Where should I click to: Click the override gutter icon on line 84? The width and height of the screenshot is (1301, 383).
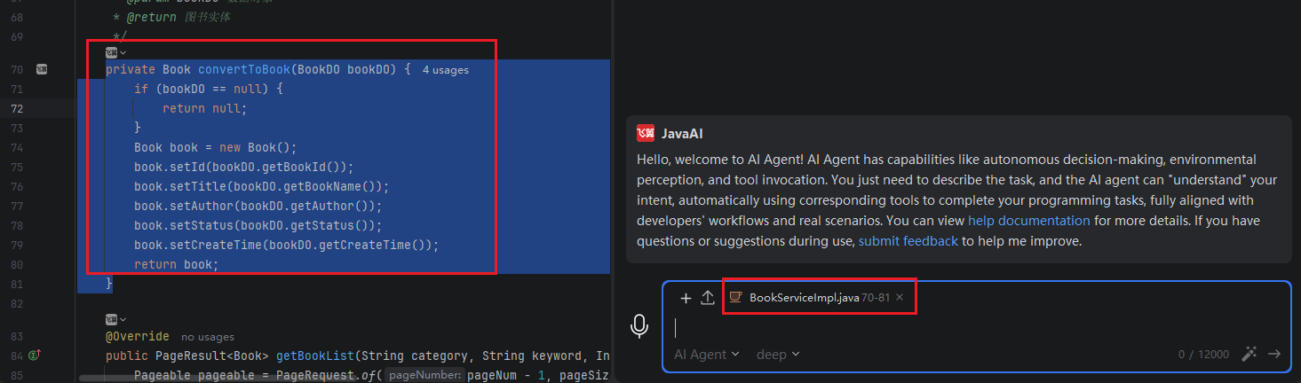click(34, 356)
